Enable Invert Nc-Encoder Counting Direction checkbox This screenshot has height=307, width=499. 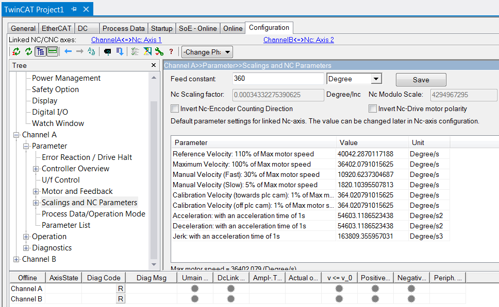(x=175, y=109)
